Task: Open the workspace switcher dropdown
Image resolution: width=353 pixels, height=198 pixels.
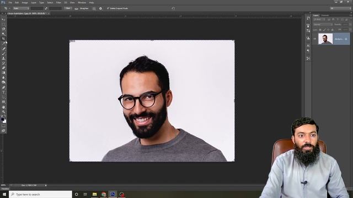Action: click(340, 8)
